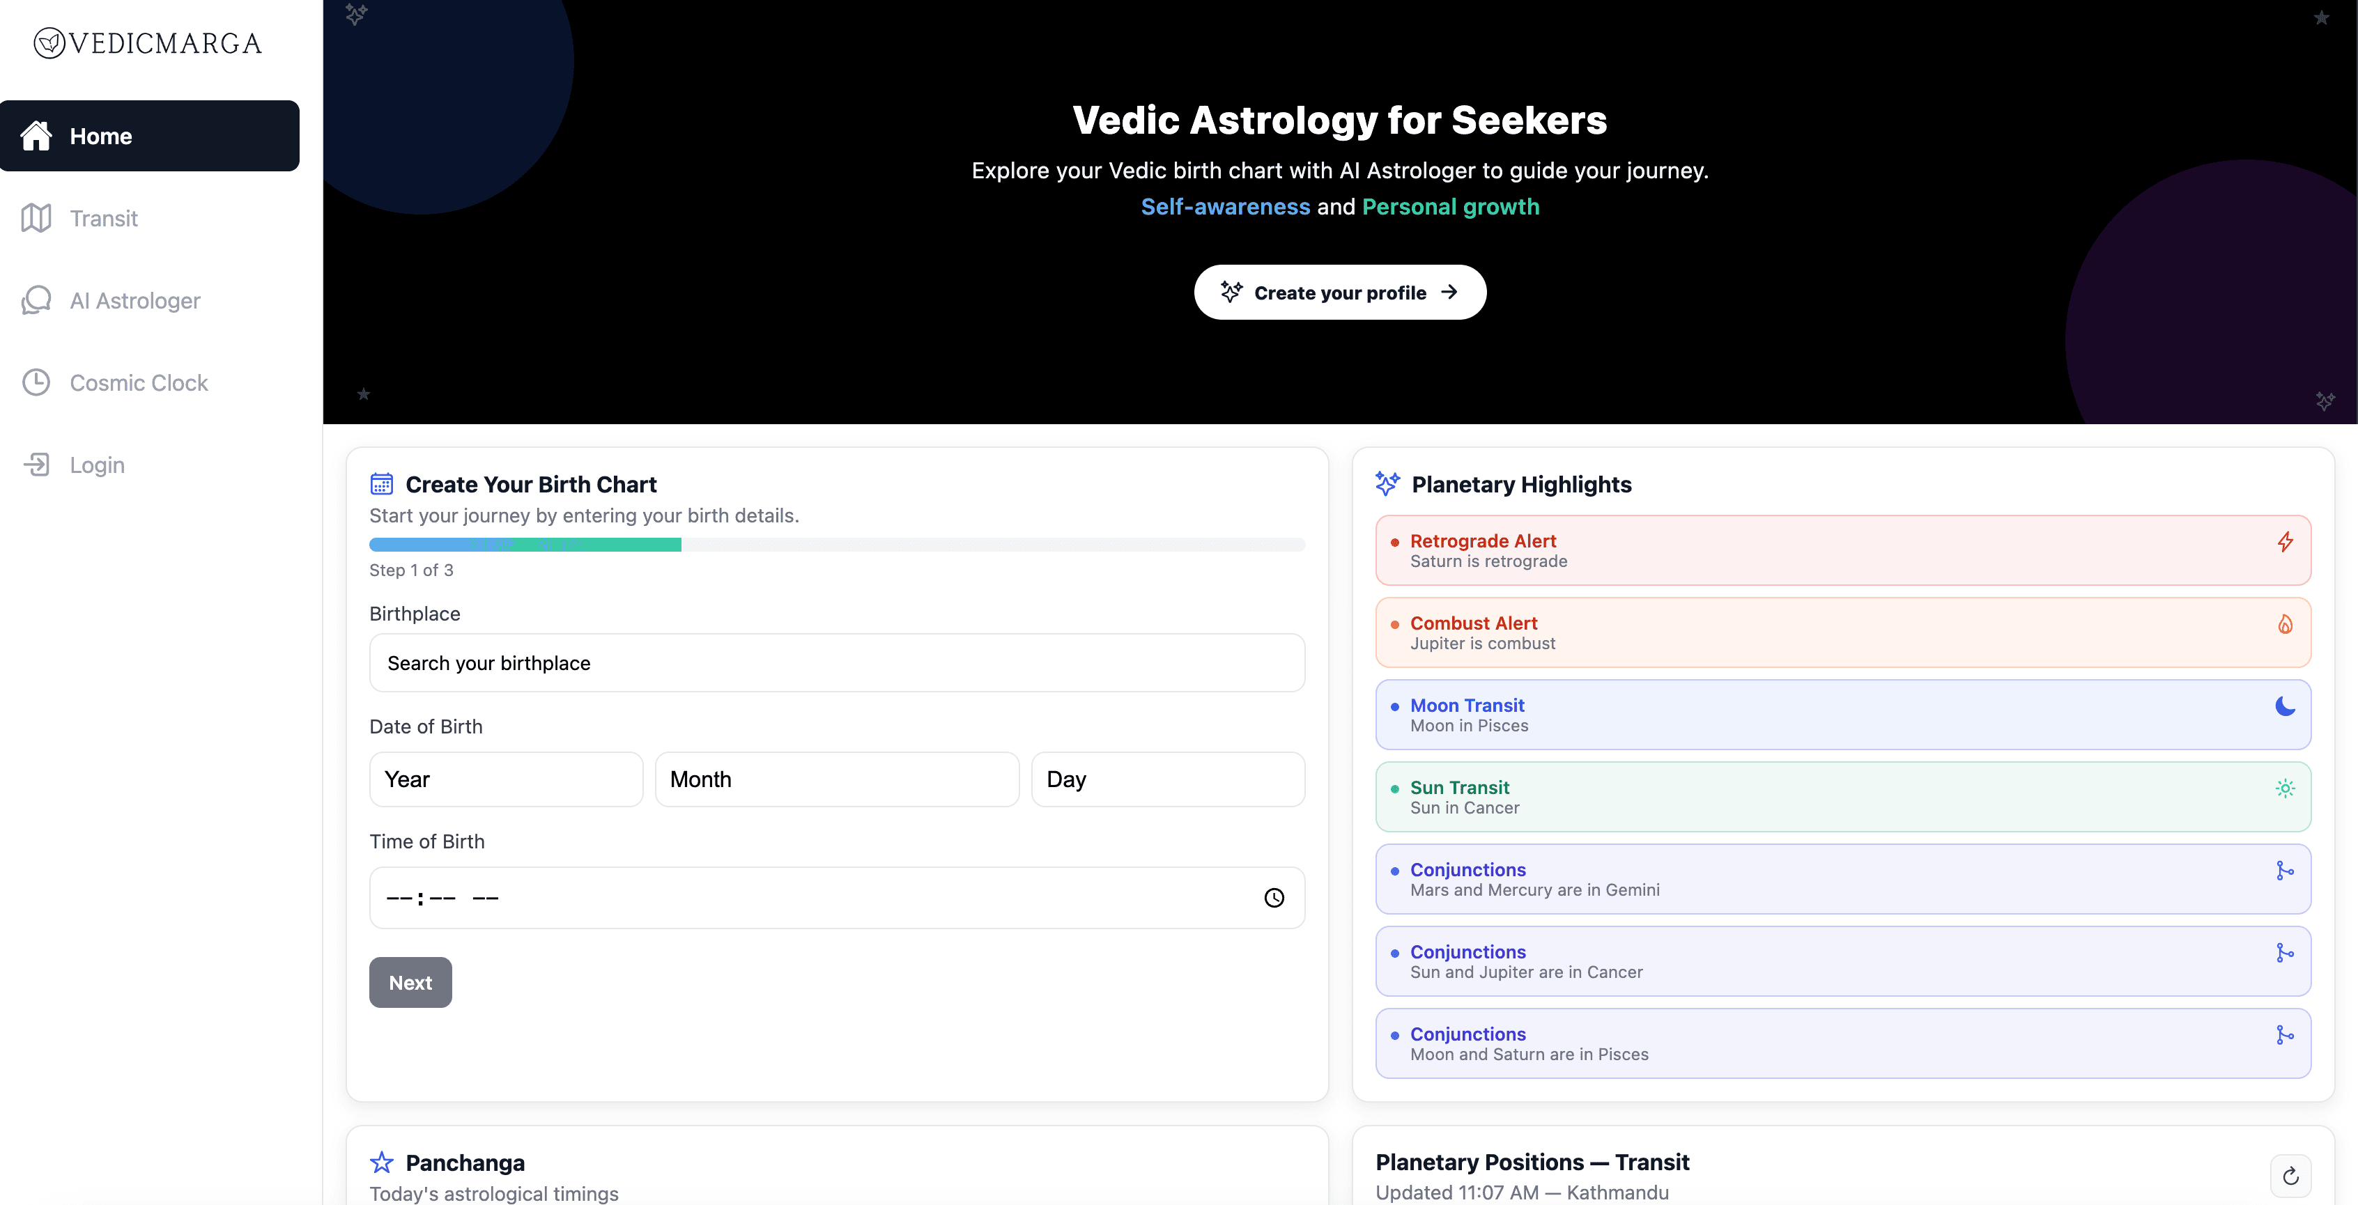The height and width of the screenshot is (1205, 2358).
Task: Click the Search your birthplace field
Action: (837, 662)
